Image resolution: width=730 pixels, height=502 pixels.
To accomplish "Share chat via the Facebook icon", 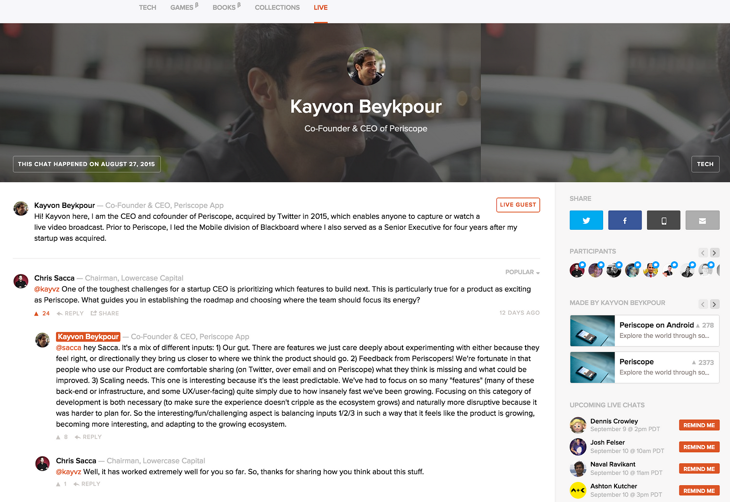I will tap(625, 220).
